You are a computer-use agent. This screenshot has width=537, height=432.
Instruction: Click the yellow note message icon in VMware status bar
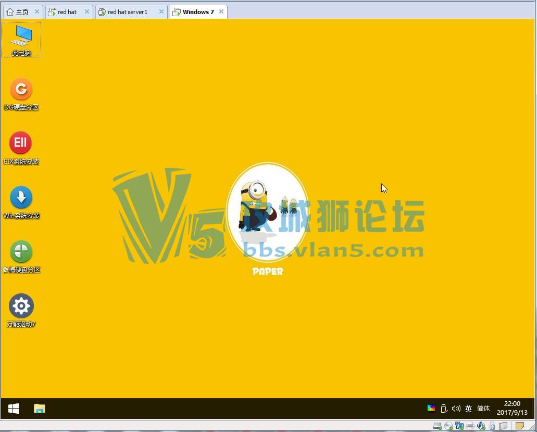coord(519,426)
